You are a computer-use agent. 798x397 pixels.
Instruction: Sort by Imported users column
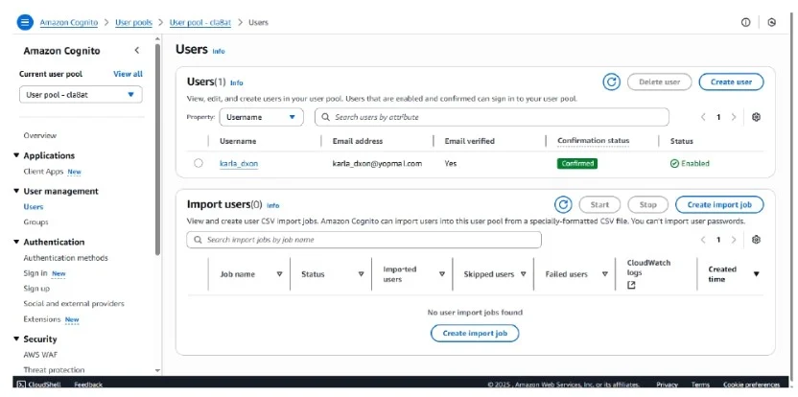[x=442, y=274]
